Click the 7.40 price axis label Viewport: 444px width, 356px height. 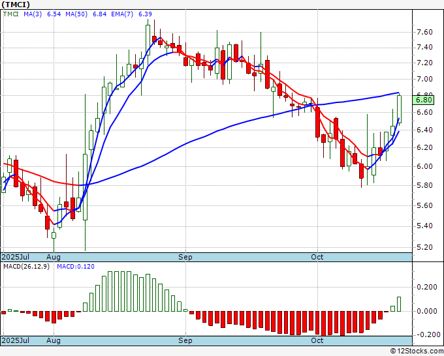pyautogui.click(x=425, y=47)
